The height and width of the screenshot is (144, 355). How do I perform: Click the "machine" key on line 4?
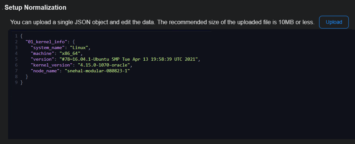(x=41, y=53)
